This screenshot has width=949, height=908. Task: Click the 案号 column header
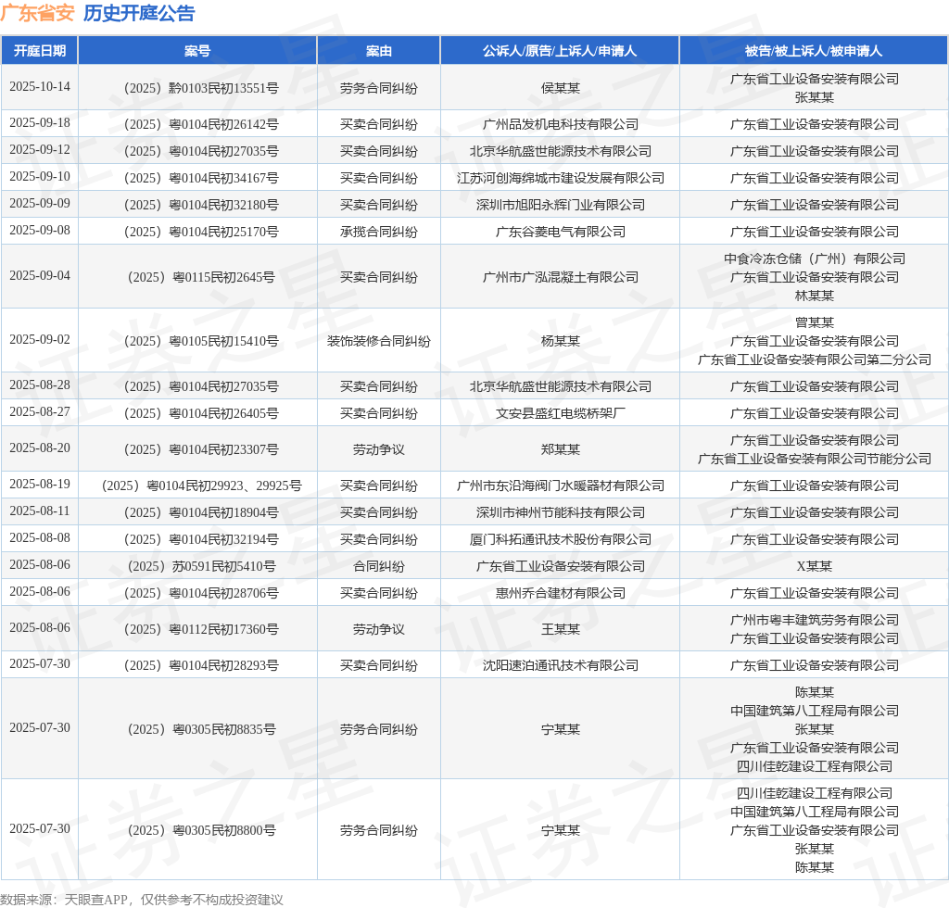pos(197,51)
